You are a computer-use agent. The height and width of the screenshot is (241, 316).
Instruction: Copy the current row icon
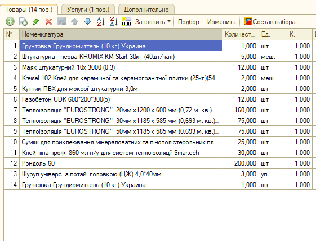[23, 21]
